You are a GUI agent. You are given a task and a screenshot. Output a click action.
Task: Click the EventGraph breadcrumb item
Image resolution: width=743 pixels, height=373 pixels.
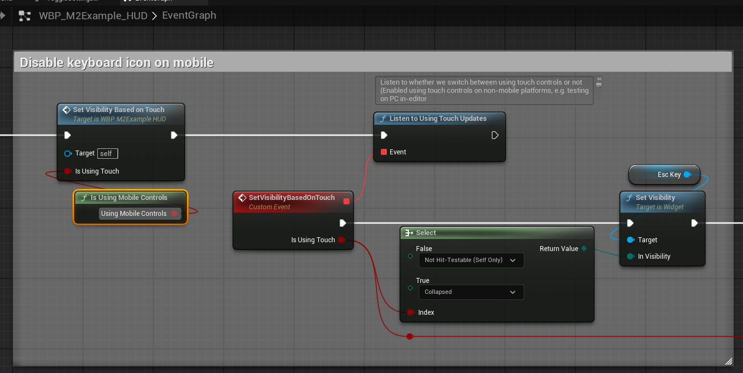[189, 16]
